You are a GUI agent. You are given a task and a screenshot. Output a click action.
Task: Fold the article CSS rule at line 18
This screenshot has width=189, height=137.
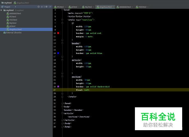click(x=62, y=60)
